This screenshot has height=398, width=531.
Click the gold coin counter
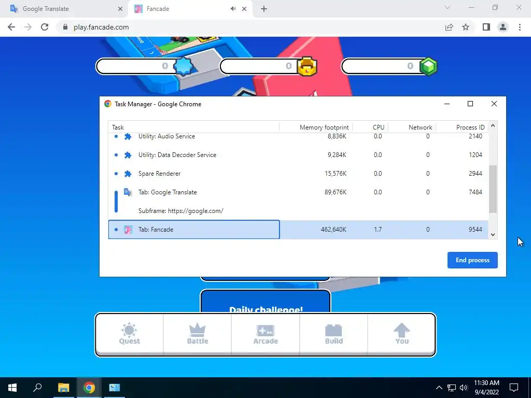click(269, 66)
